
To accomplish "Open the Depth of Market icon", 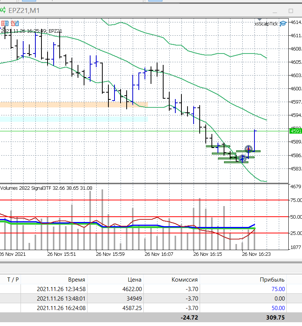I will (x=15, y=23).
